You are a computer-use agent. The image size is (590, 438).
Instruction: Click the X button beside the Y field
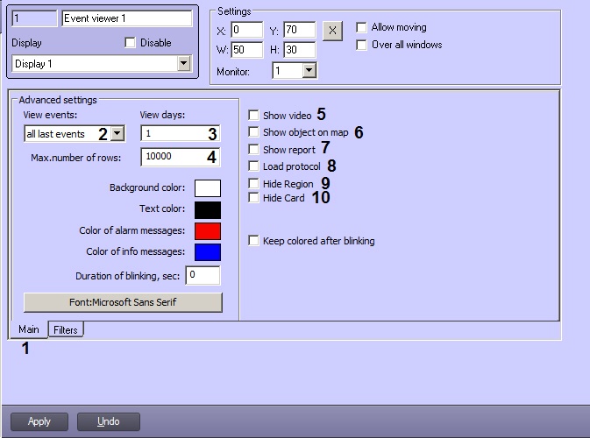(x=332, y=30)
